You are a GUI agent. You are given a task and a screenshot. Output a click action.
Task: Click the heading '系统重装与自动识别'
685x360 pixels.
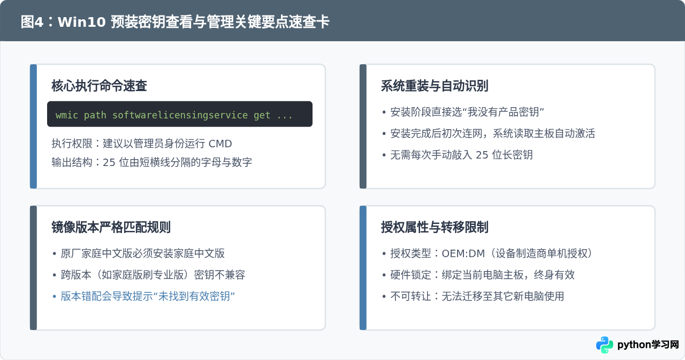click(x=435, y=86)
